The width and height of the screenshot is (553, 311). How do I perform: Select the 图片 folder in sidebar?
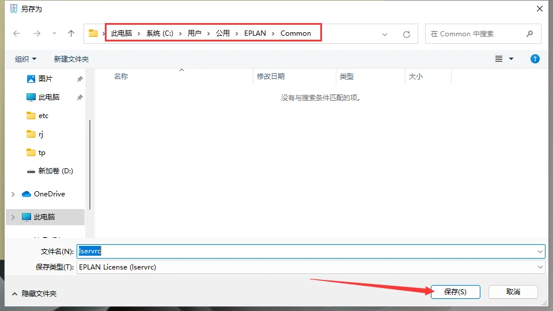click(x=46, y=79)
